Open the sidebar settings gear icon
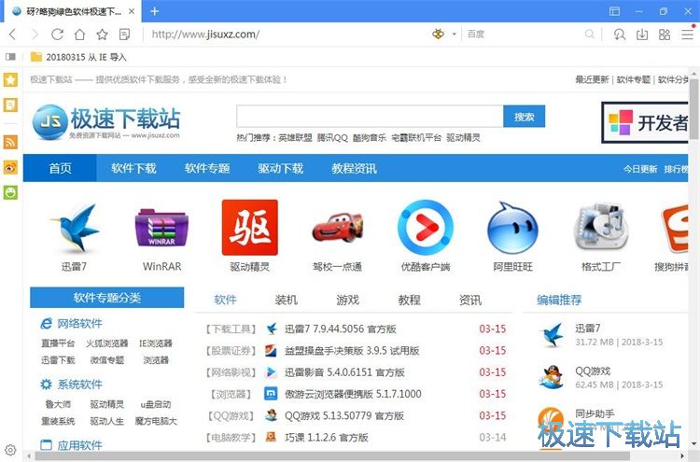This screenshot has width=700, height=462. (10, 450)
